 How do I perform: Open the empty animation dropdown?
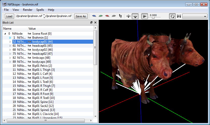pos(195,16)
